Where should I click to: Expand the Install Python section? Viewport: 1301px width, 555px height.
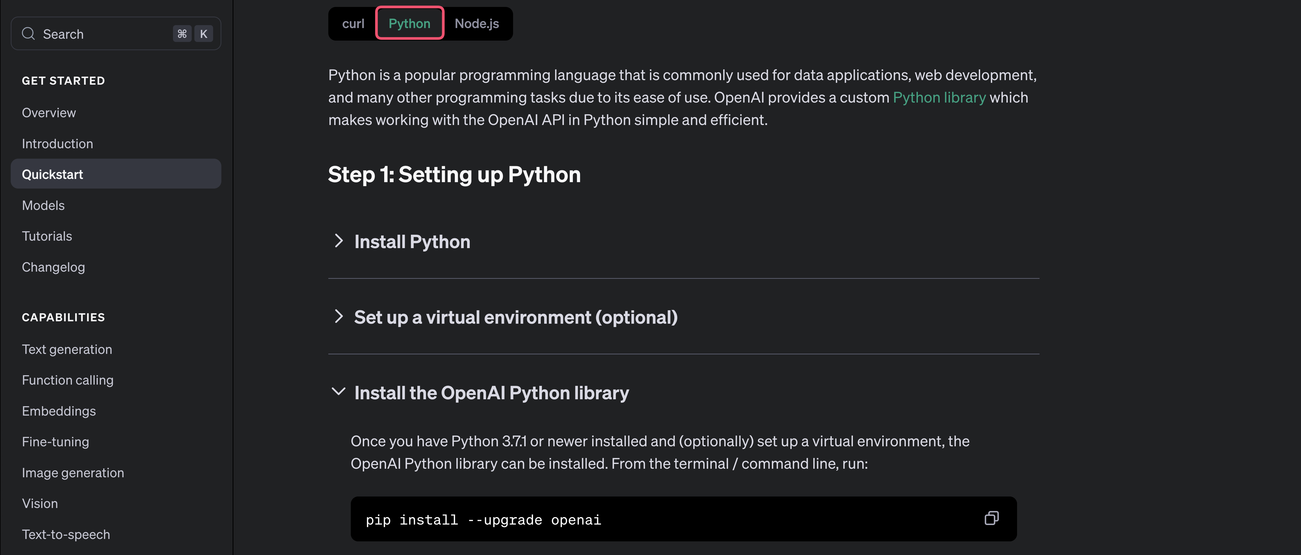pyautogui.click(x=412, y=242)
